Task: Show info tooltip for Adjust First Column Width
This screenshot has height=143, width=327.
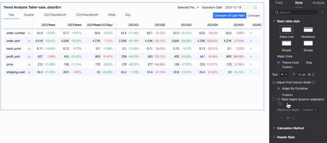Action: (314, 82)
